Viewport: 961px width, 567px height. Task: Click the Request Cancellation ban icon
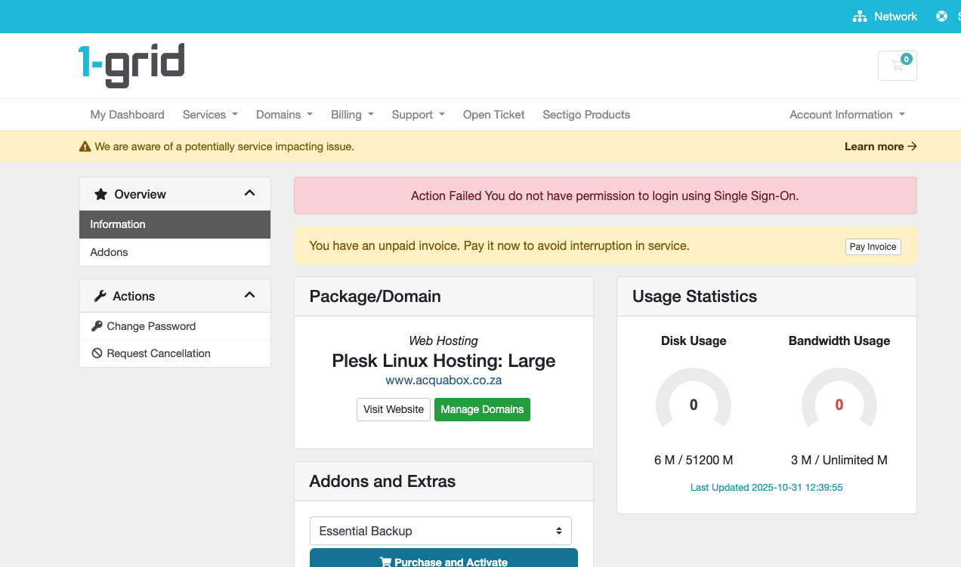(97, 353)
